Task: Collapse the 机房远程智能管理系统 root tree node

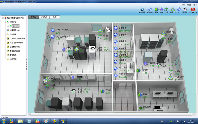Action: [x=3, y=18]
